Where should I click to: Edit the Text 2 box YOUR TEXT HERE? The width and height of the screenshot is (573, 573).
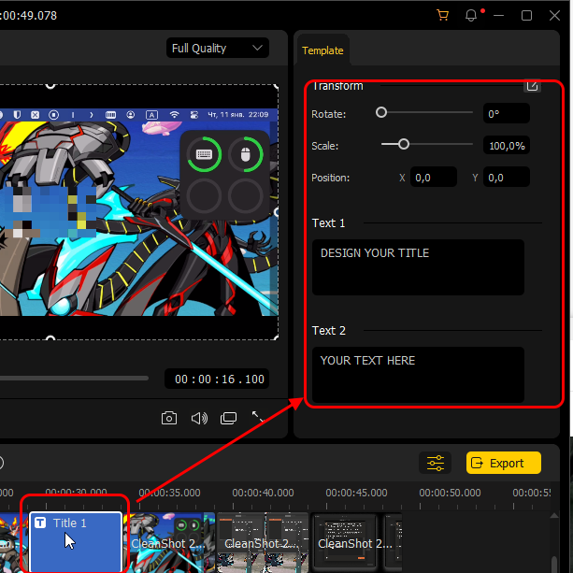[x=418, y=375]
